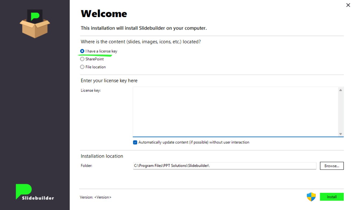Screen dimensions: 353x210
Task: Click the 'Installation location' heading
Action: click(x=102, y=156)
